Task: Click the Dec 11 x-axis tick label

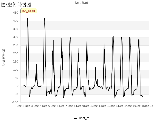Action: (x=97, y=106)
